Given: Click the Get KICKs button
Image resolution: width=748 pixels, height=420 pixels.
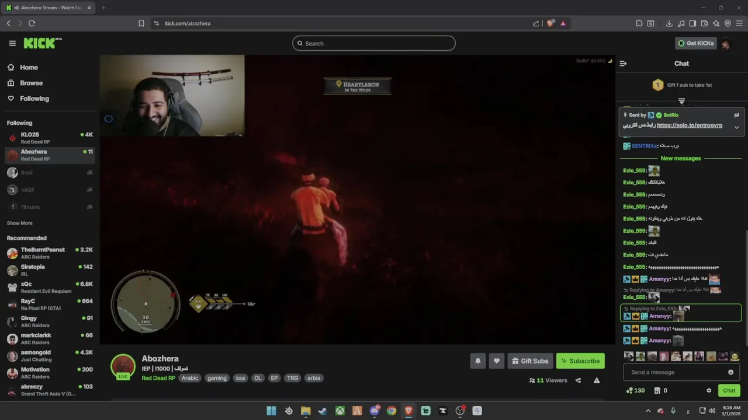Looking at the screenshot, I should click(x=696, y=43).
